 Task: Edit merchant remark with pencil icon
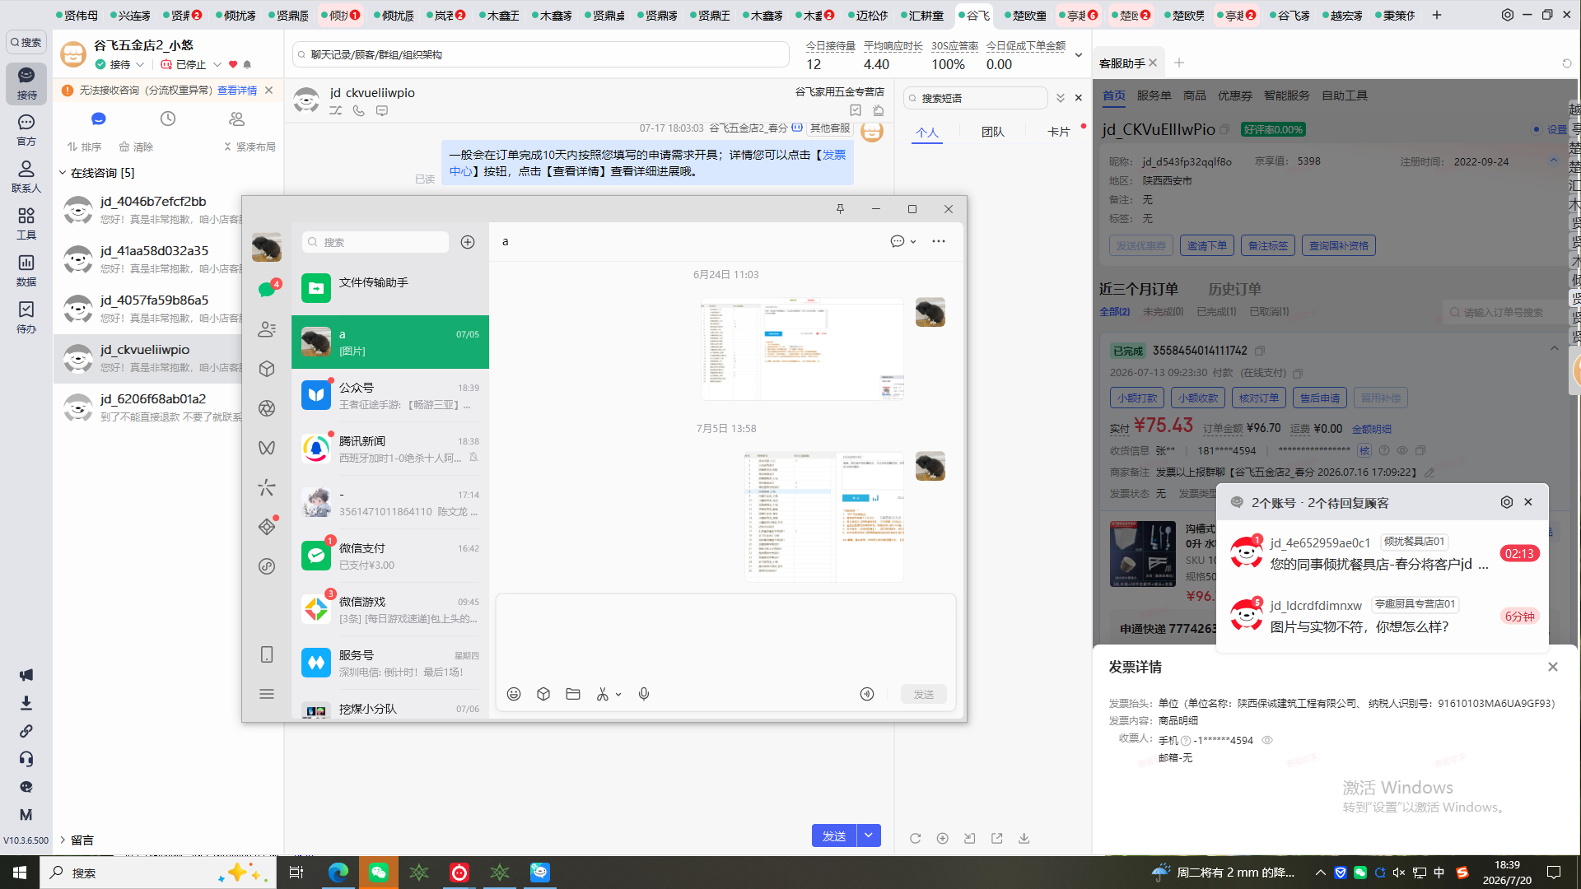pos(1429,472)
